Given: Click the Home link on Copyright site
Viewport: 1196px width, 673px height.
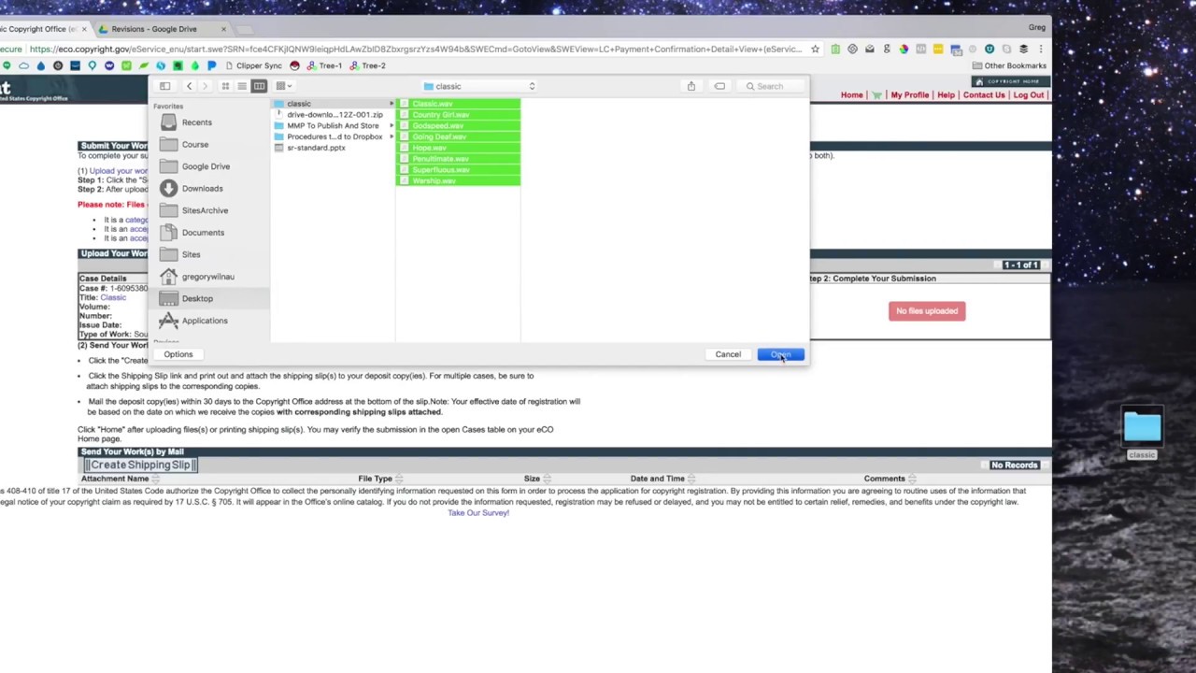Looking at the screenshot, I should tap(851, 95).
